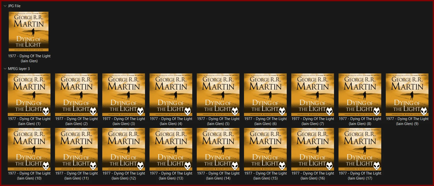Select the JPG cover image thumbnail
This screenshot has height=186, width=434.
click(29, 32)
